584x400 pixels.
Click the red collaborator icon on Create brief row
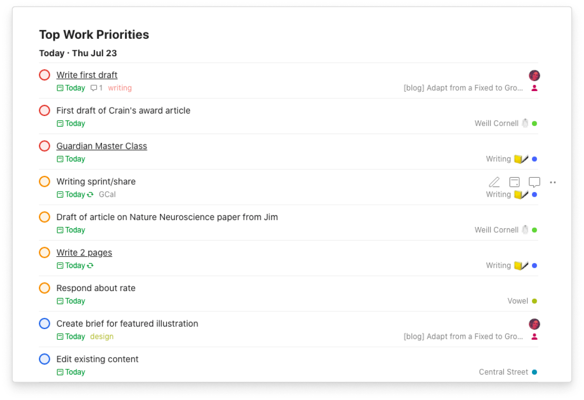pos(534,336)
